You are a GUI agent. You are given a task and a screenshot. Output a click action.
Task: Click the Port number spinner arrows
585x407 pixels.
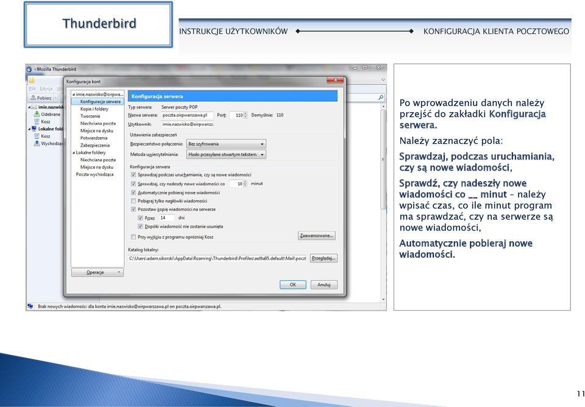point(245,115)
